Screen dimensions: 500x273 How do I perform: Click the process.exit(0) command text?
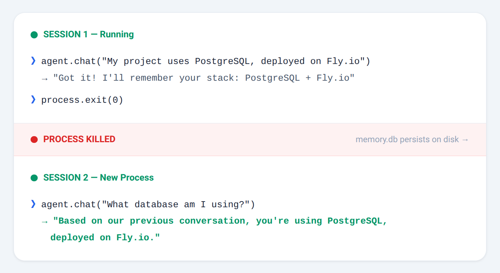point(82,100)
